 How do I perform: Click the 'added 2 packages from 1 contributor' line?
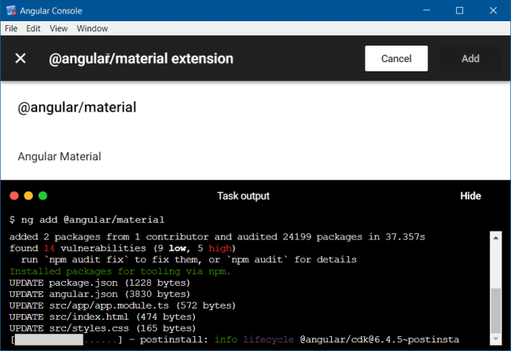tap(217, 236)
